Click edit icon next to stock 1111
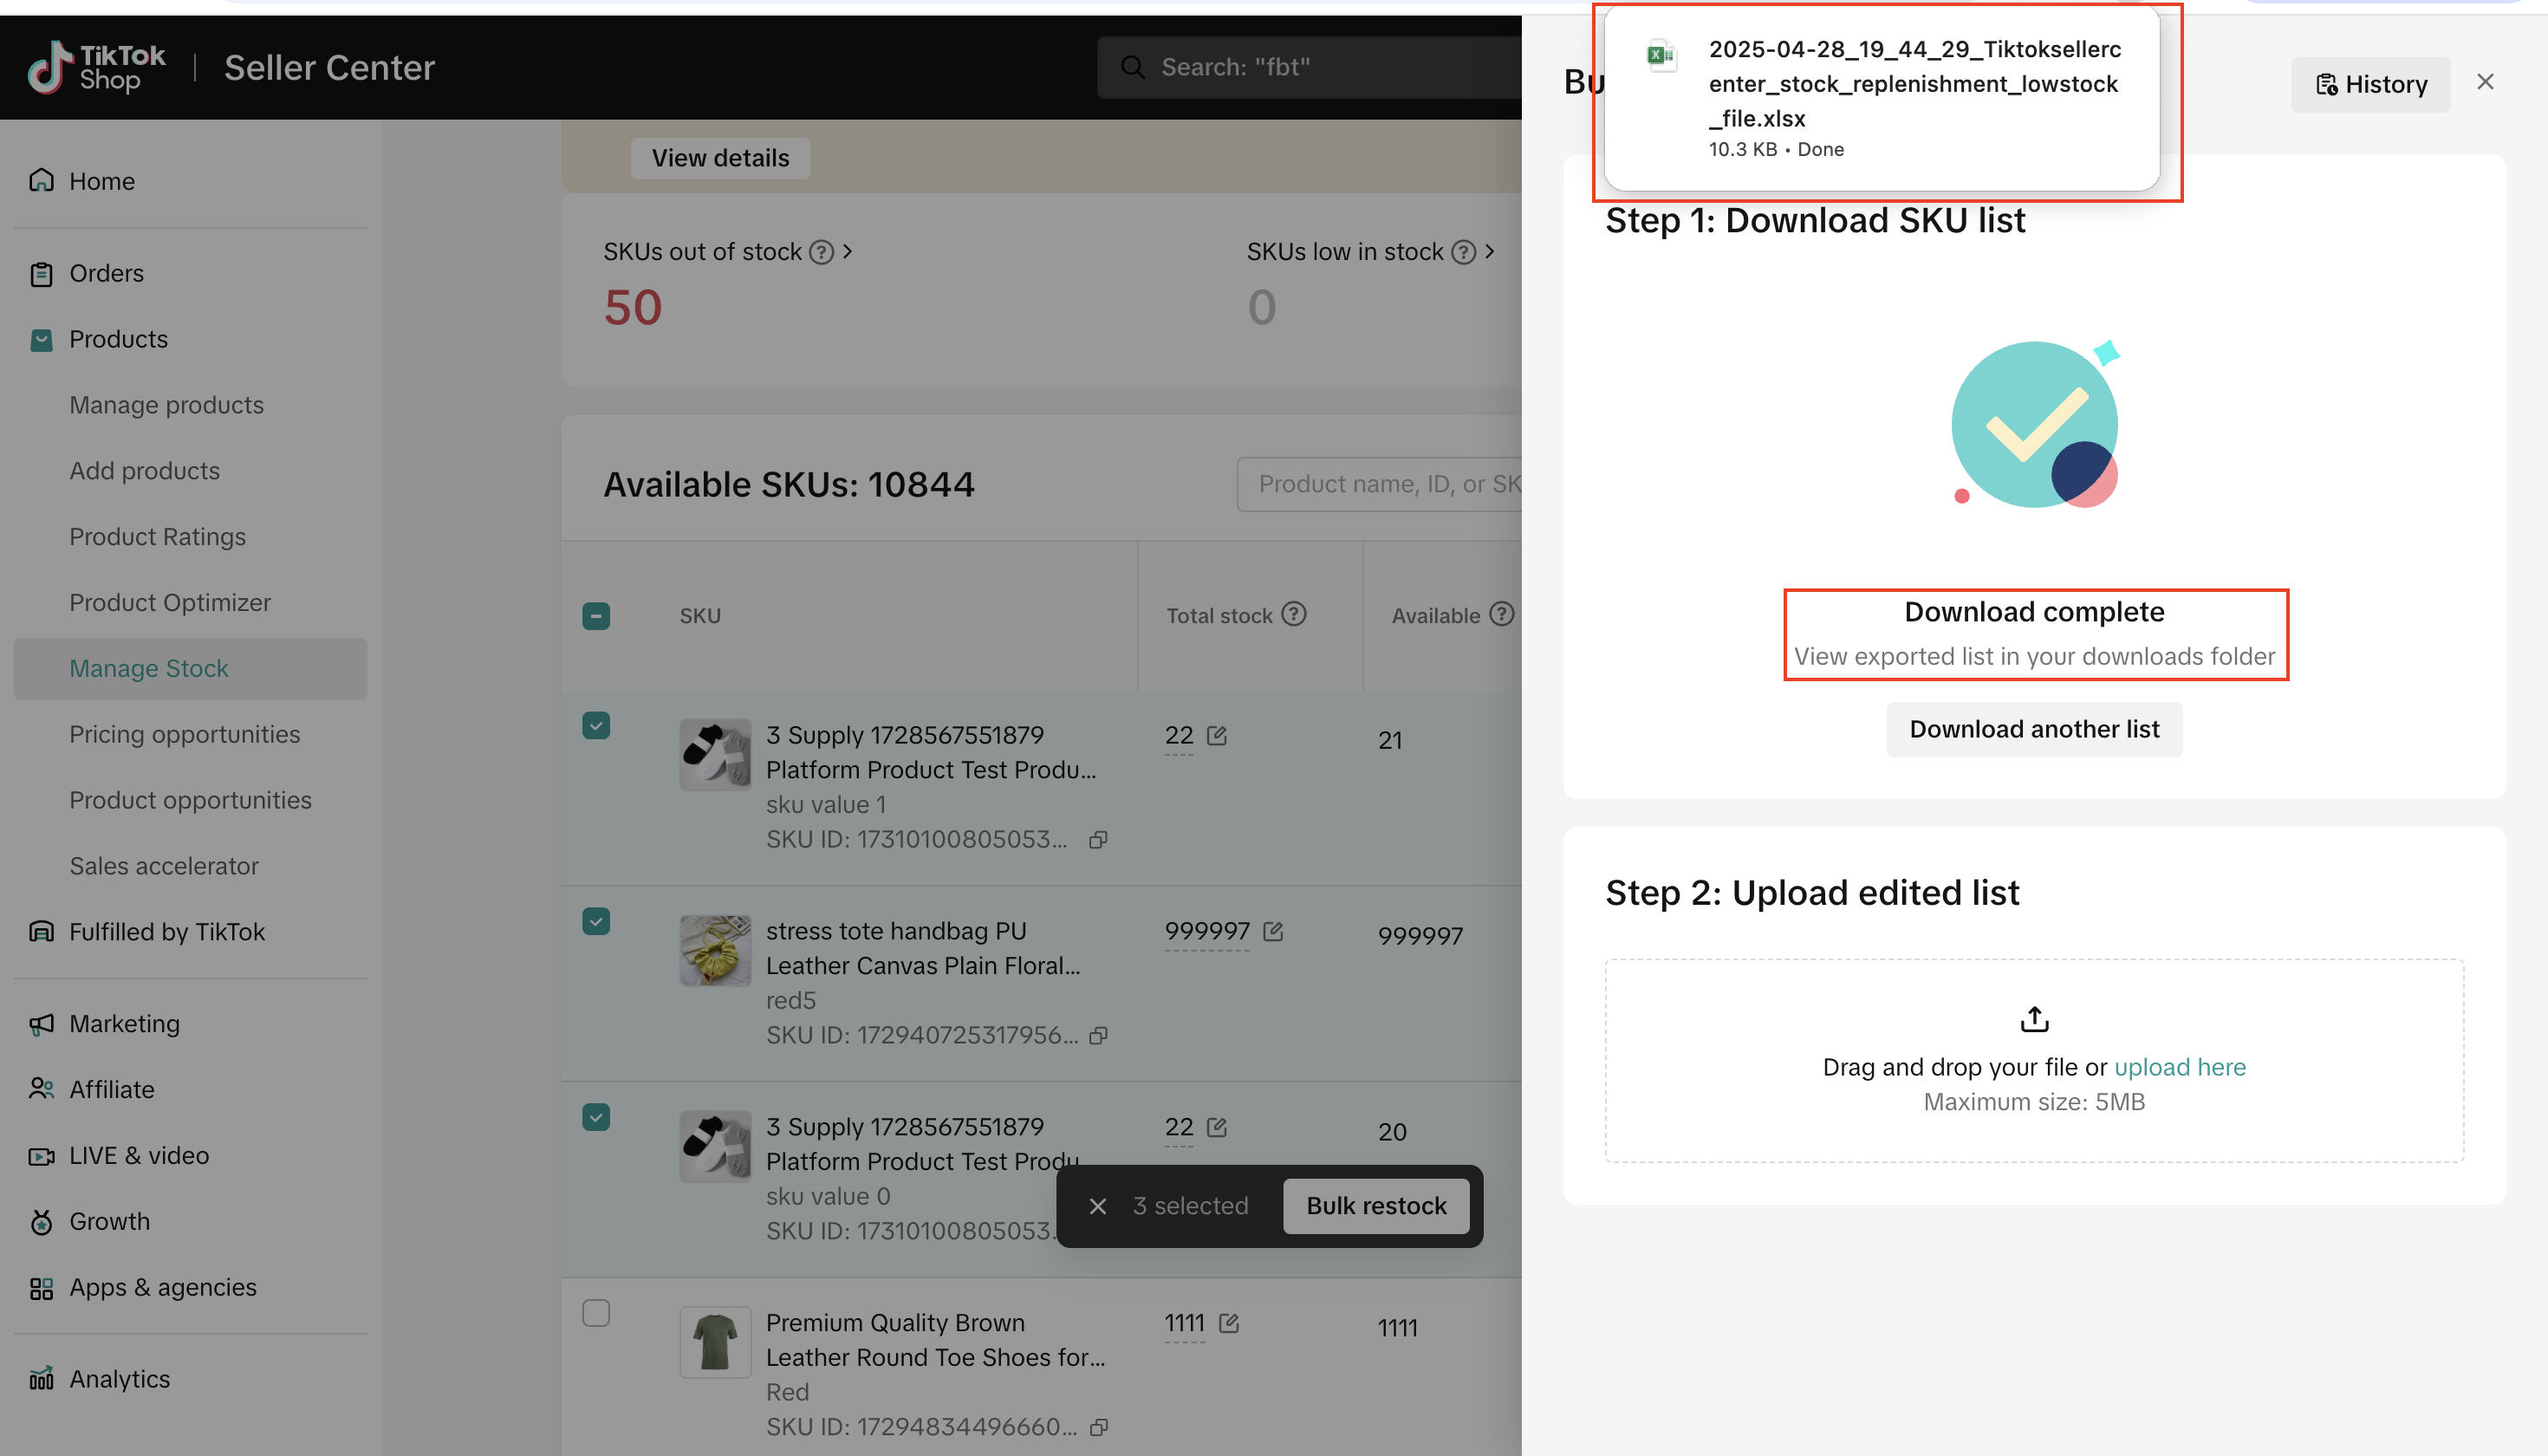This screenshot has height=1456, width=2548. [1229, 1323]
